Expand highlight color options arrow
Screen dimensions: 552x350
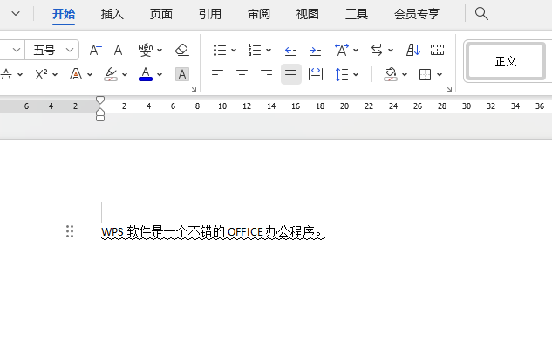[x=125, y=75]
